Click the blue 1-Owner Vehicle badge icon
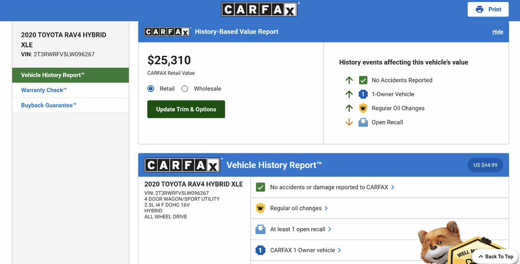 click(363, 94)
